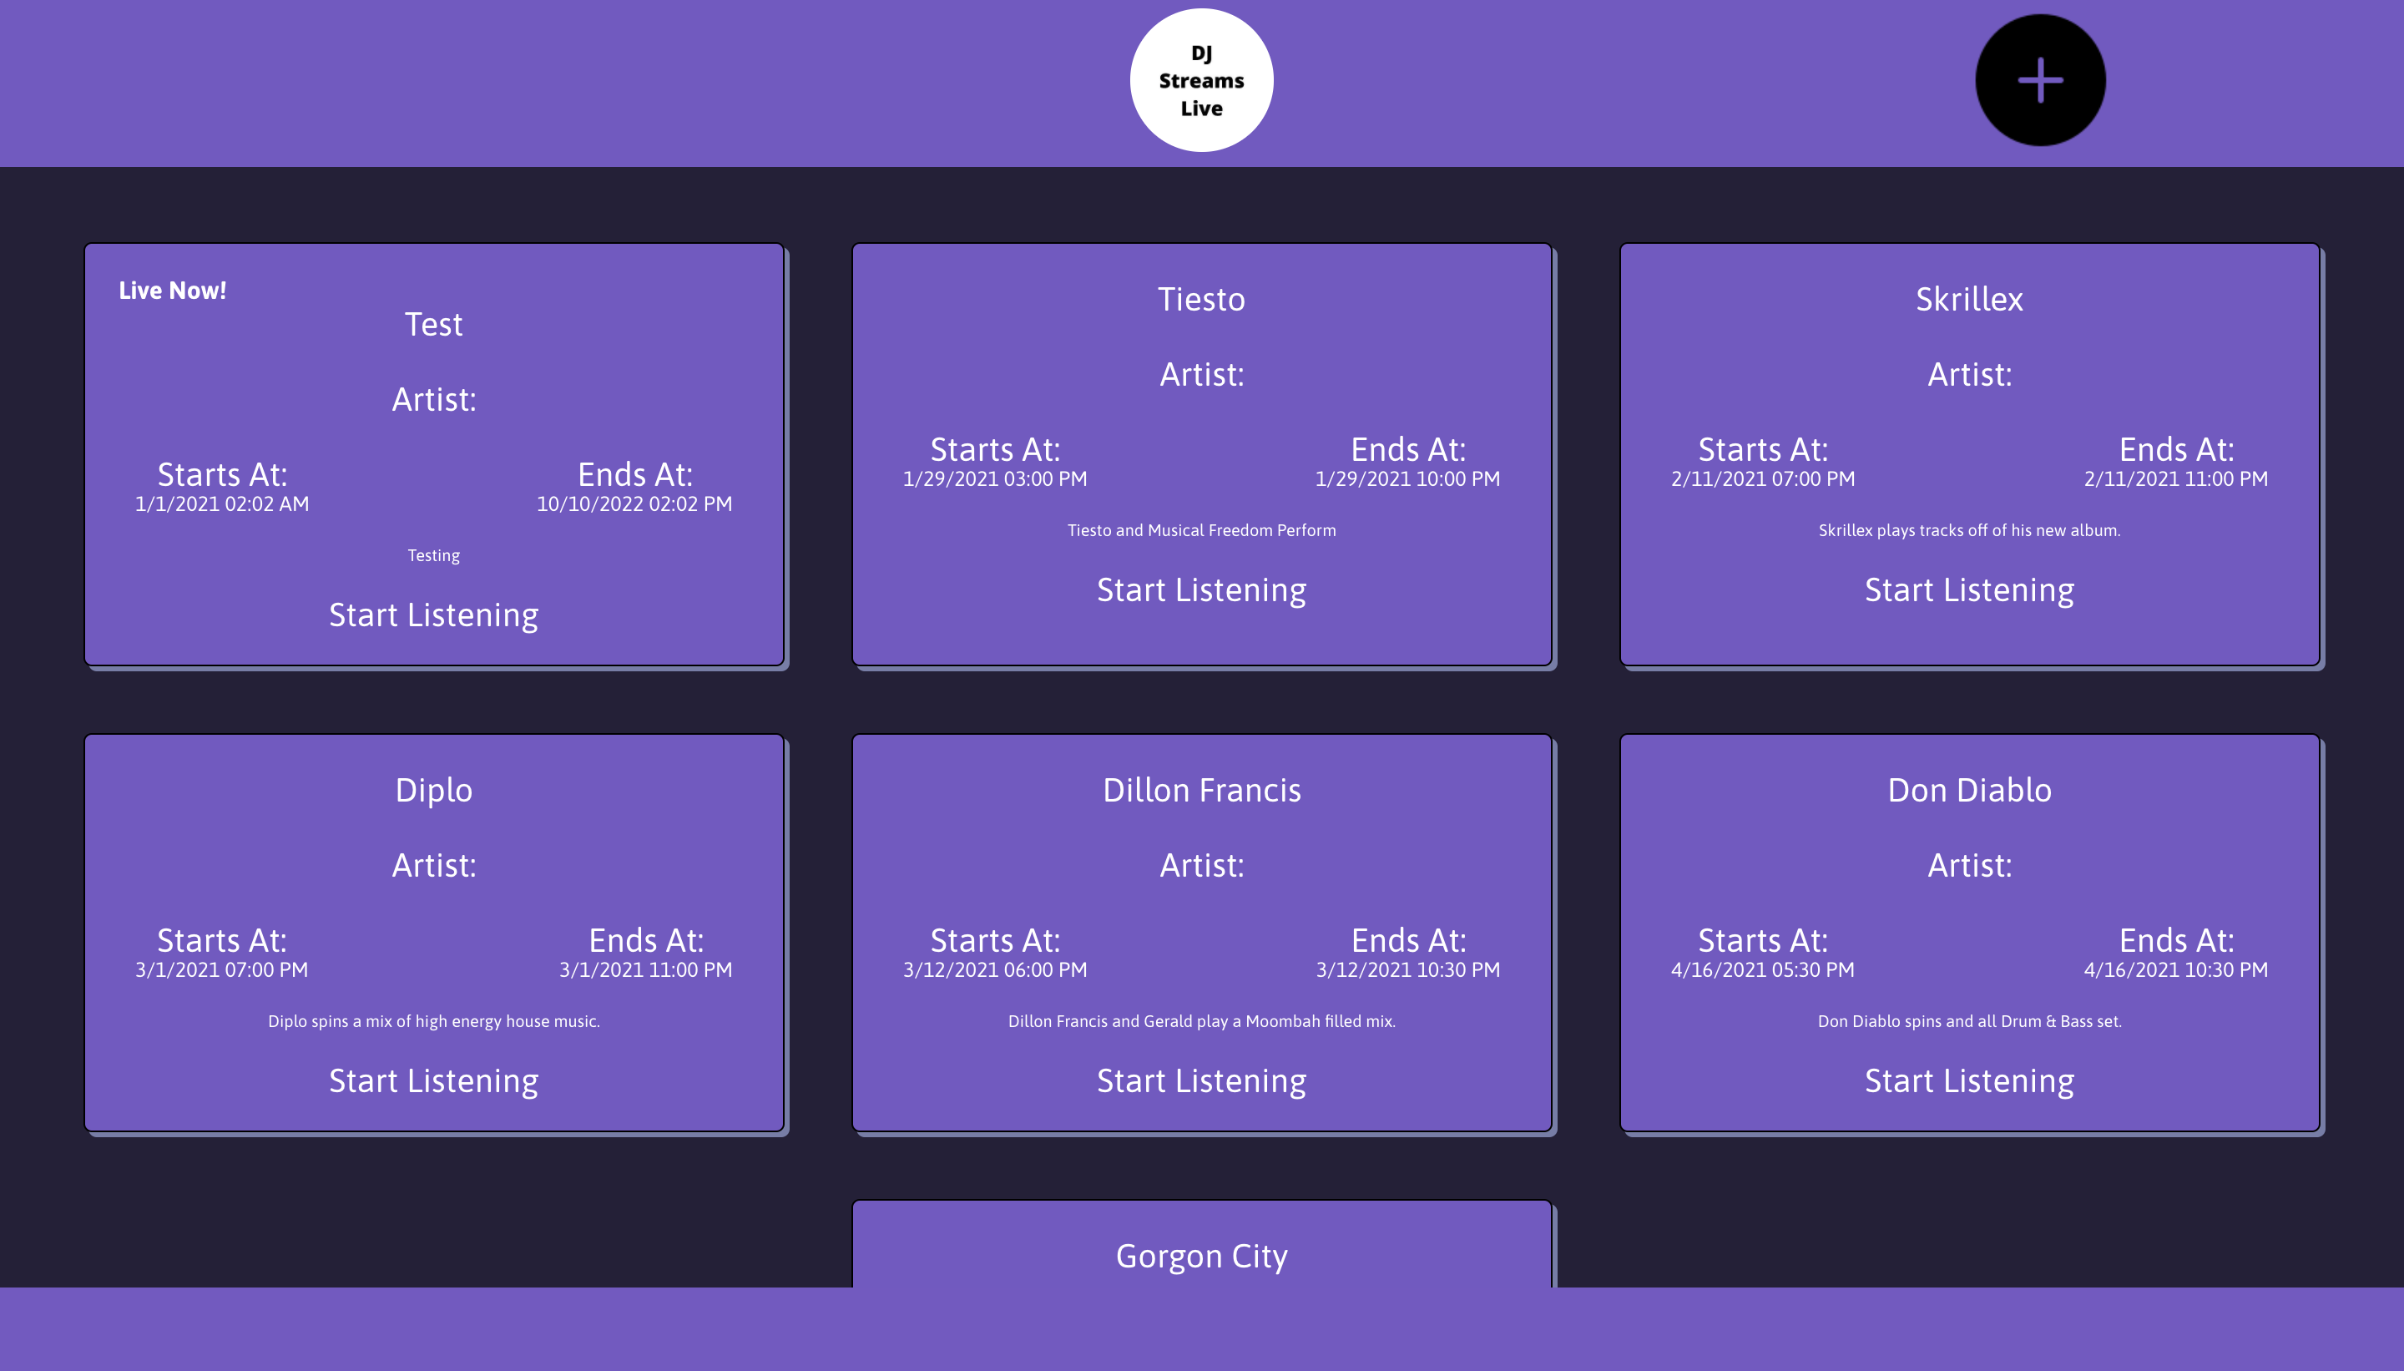Click the Artist: label on Diplo card

pos(433,865)
